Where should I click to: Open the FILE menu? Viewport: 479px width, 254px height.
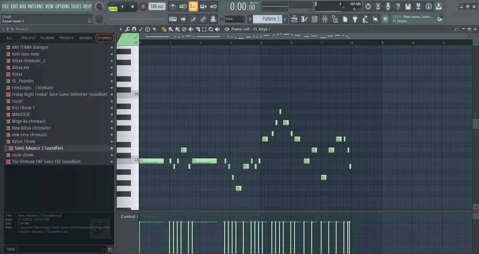[x=5, y=6]
